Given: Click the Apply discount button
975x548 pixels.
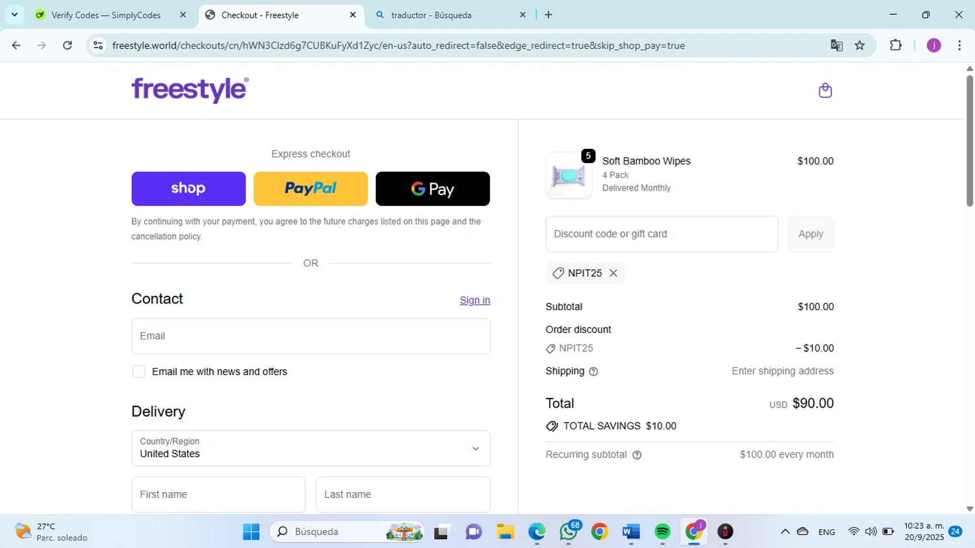Looking at the screenshot, I should (x=811, y=234).
